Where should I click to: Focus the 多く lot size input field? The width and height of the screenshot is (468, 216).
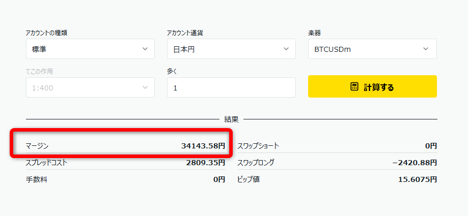click(x=231, y=88)
